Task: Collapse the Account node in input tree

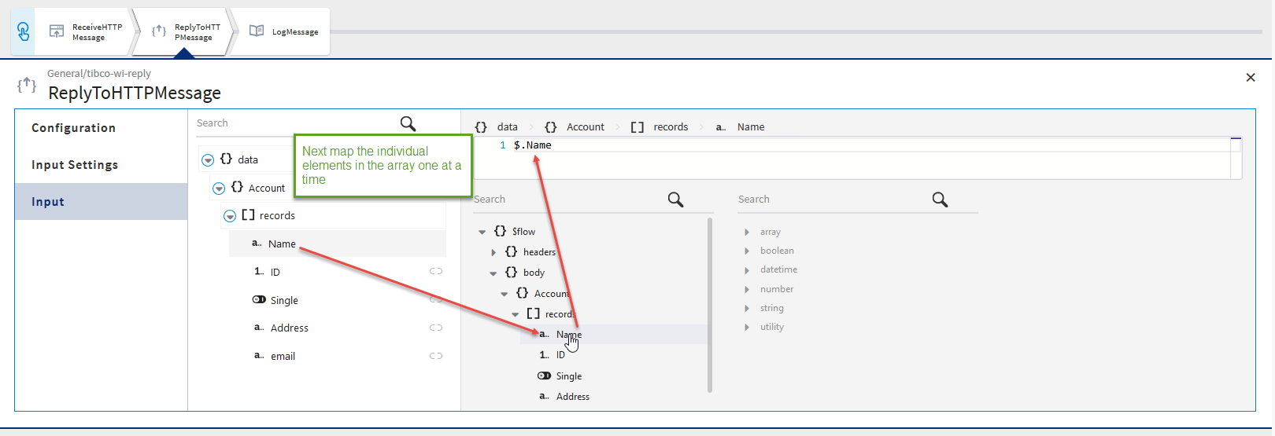Action: (219, 189)
